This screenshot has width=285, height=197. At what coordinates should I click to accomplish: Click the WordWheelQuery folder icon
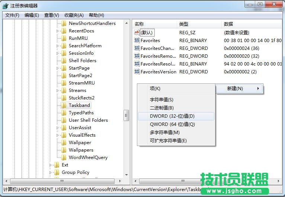(64, 158)
